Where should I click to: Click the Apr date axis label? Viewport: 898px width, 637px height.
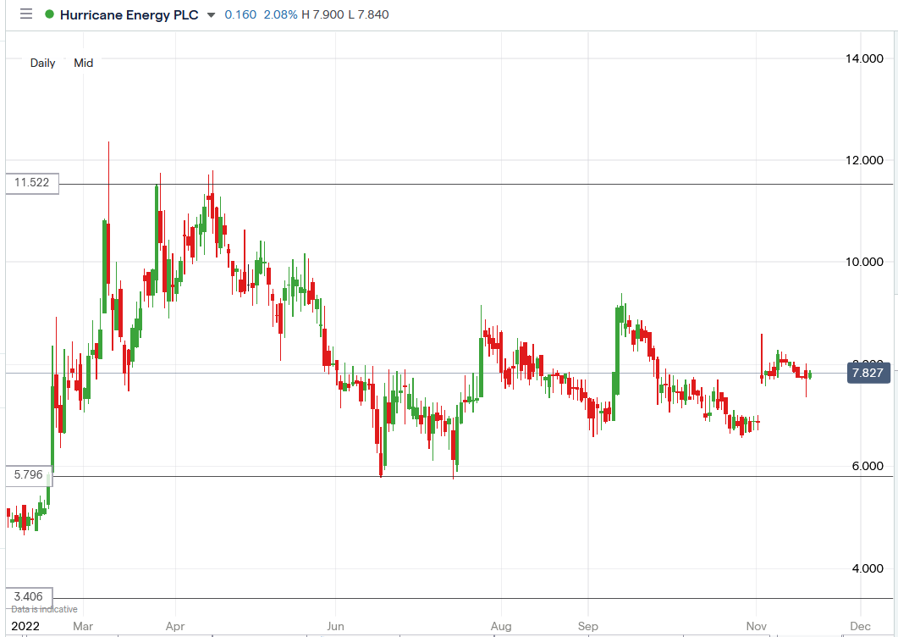175,626
